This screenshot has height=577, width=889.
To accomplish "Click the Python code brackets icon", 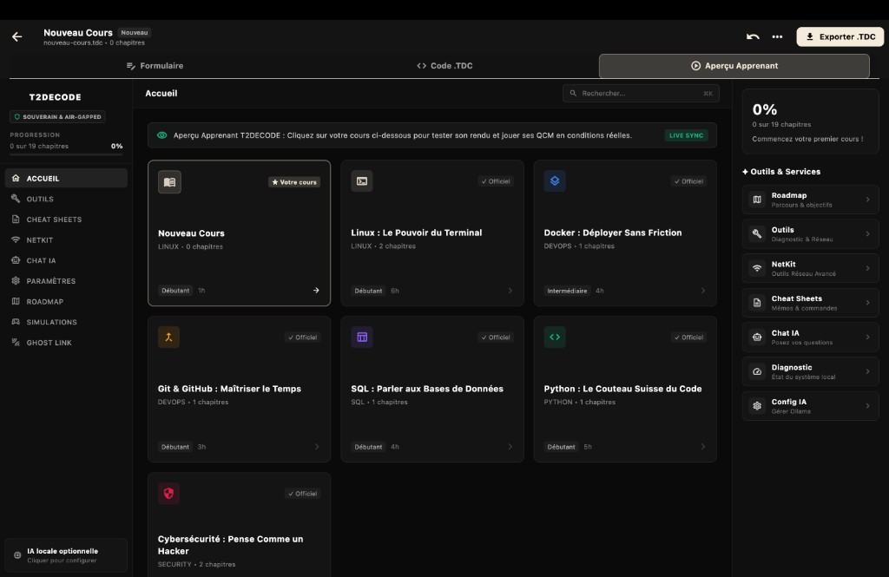I will [x=555, y=338].
